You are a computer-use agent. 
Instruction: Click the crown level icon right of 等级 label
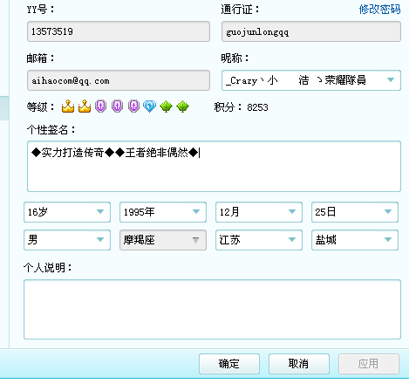coord(68,106)
